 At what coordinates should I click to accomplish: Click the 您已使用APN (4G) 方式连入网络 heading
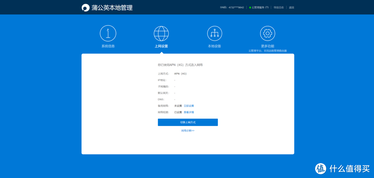[x=180, y=65]
